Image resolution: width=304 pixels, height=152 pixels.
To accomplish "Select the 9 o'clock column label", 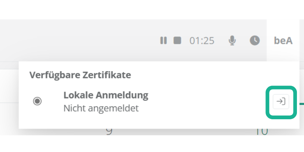I will (x=109, y=132).
